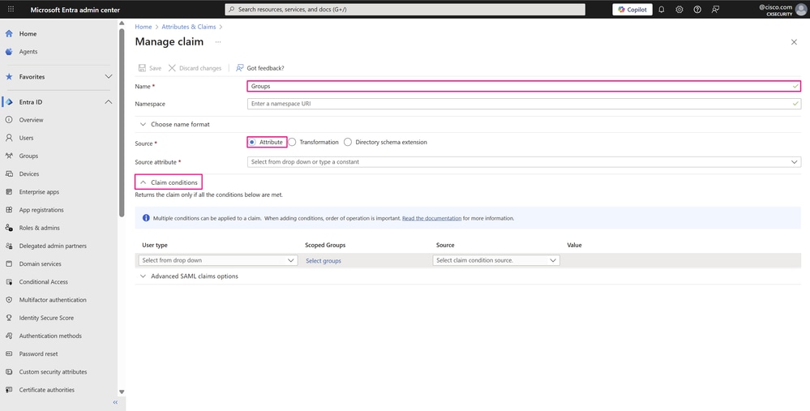This screenshot has height=411, width=810.
Task: Select the Transformation source radio button
Action: 293,142
